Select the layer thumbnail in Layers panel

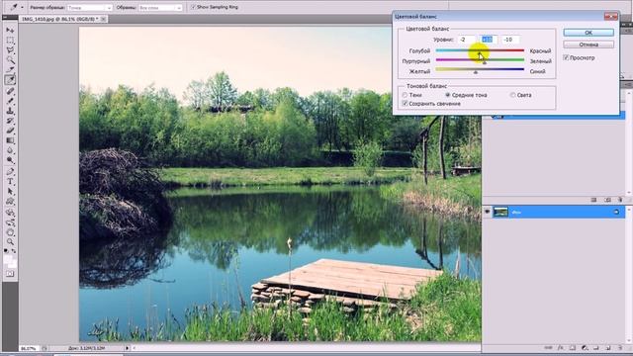pos(500,212)
